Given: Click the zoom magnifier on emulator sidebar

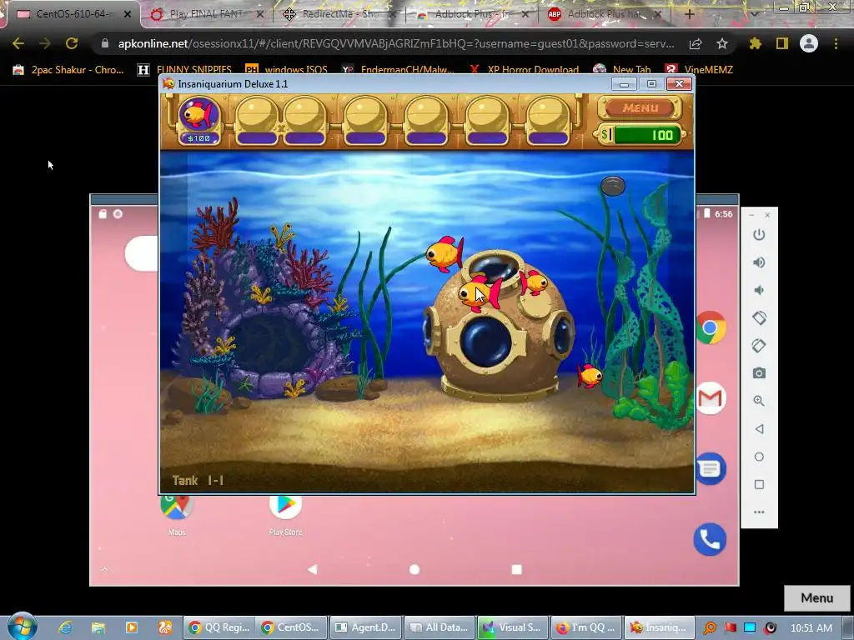Looking at the screenshot, I should [759, 401].
